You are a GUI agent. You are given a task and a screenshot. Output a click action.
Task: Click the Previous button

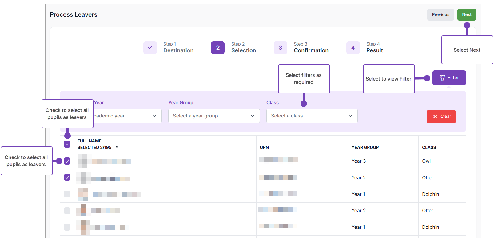[x=440, y=15]
